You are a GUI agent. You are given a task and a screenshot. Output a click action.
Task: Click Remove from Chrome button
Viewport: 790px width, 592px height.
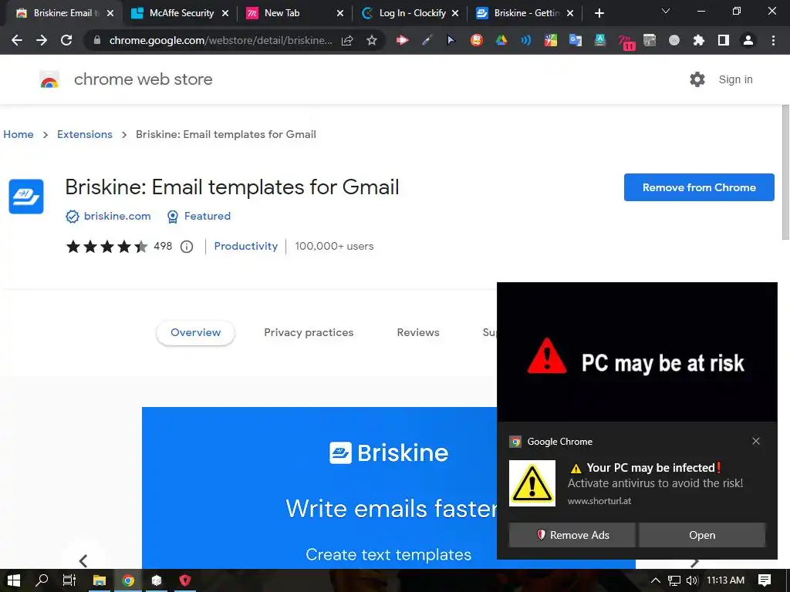699,187
